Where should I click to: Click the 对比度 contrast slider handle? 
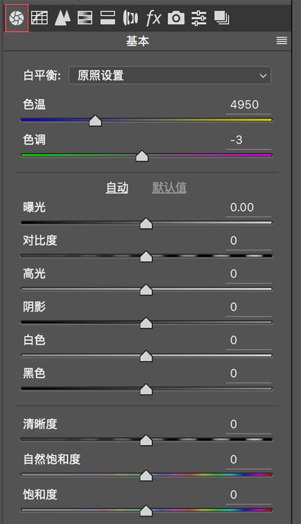tap(145, 256)
